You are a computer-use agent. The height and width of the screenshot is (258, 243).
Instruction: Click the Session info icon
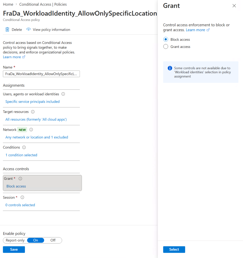coord(22,197)
